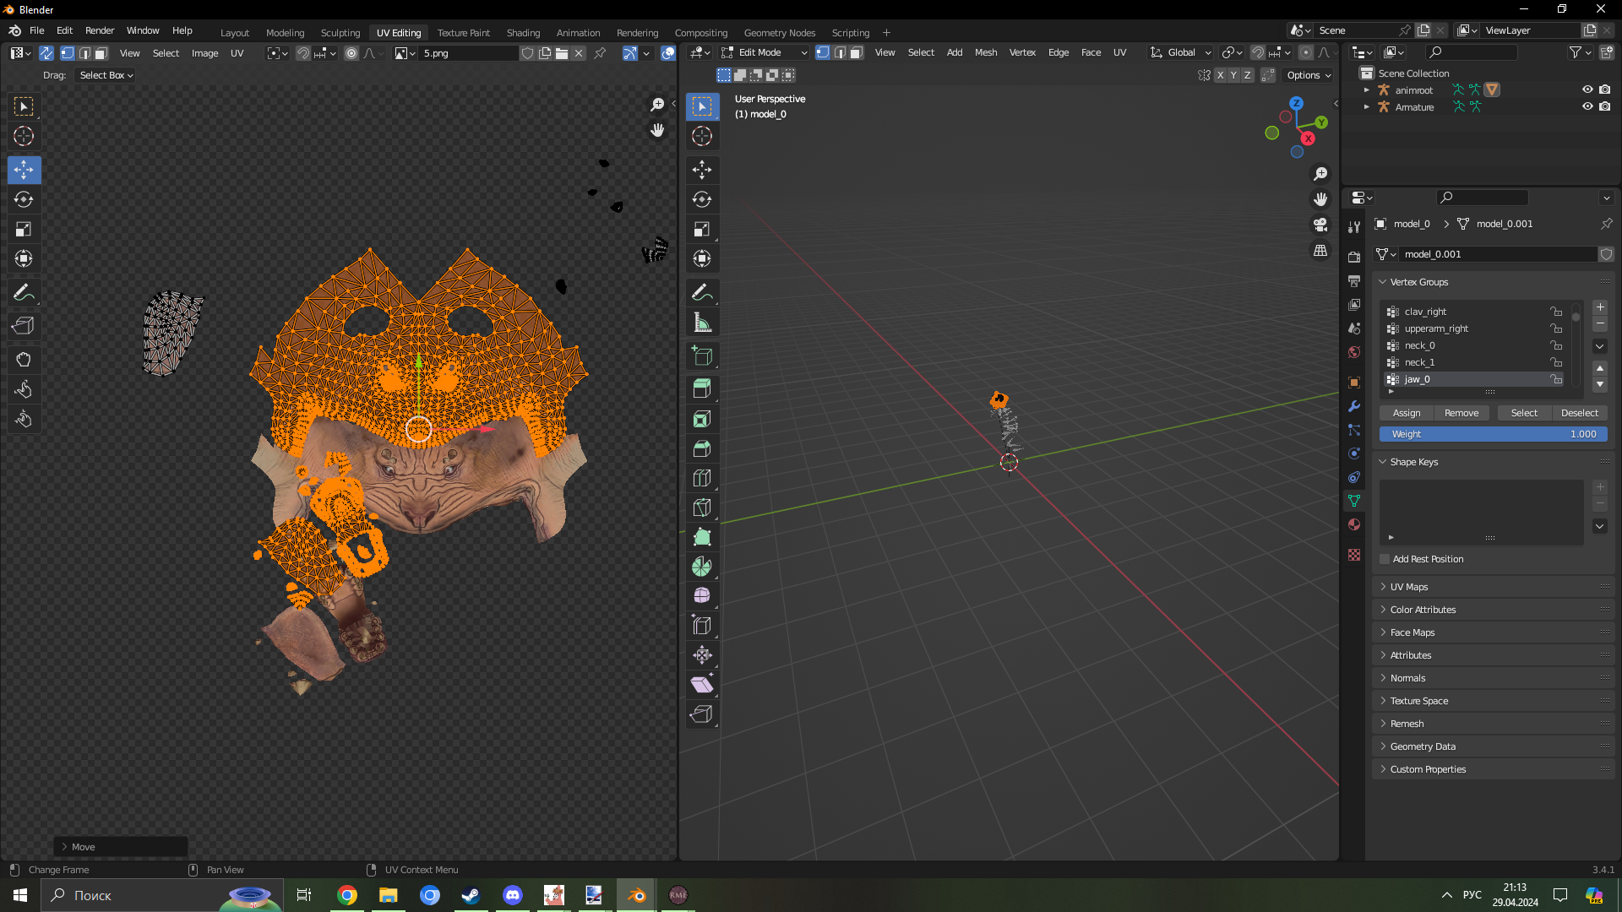Open the Edit Mode dropdown
This screenshot has width=1622, height=912.
click(x=765, y=52)
